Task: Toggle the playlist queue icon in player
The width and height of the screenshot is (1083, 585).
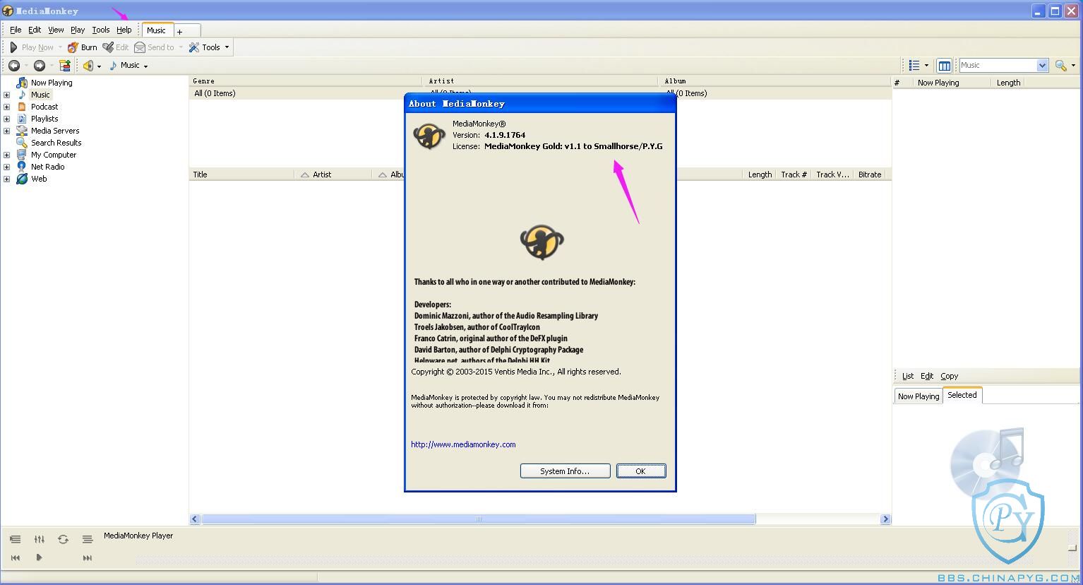Action: coord(15,539)
